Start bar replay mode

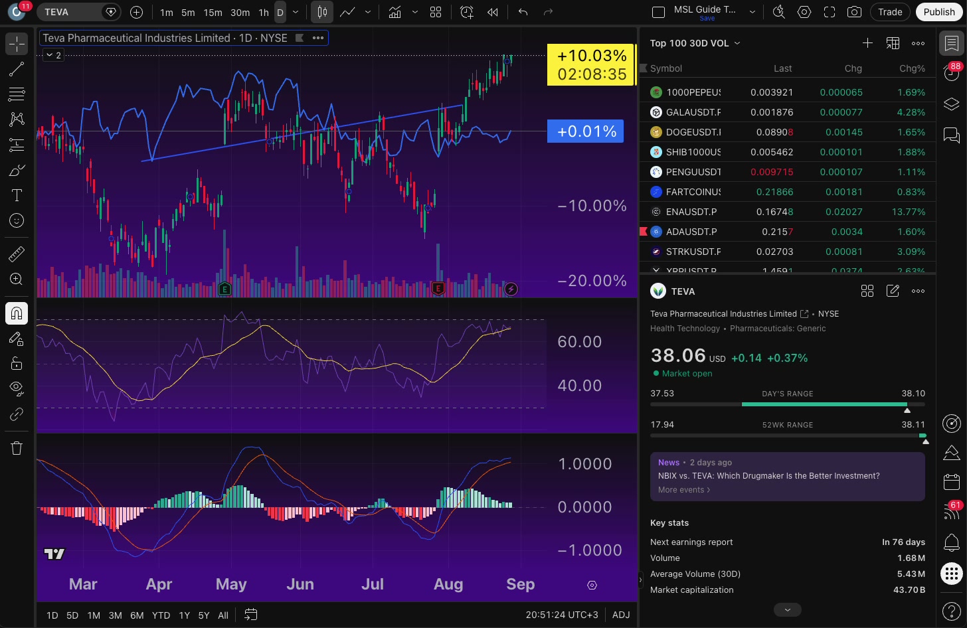493,12
